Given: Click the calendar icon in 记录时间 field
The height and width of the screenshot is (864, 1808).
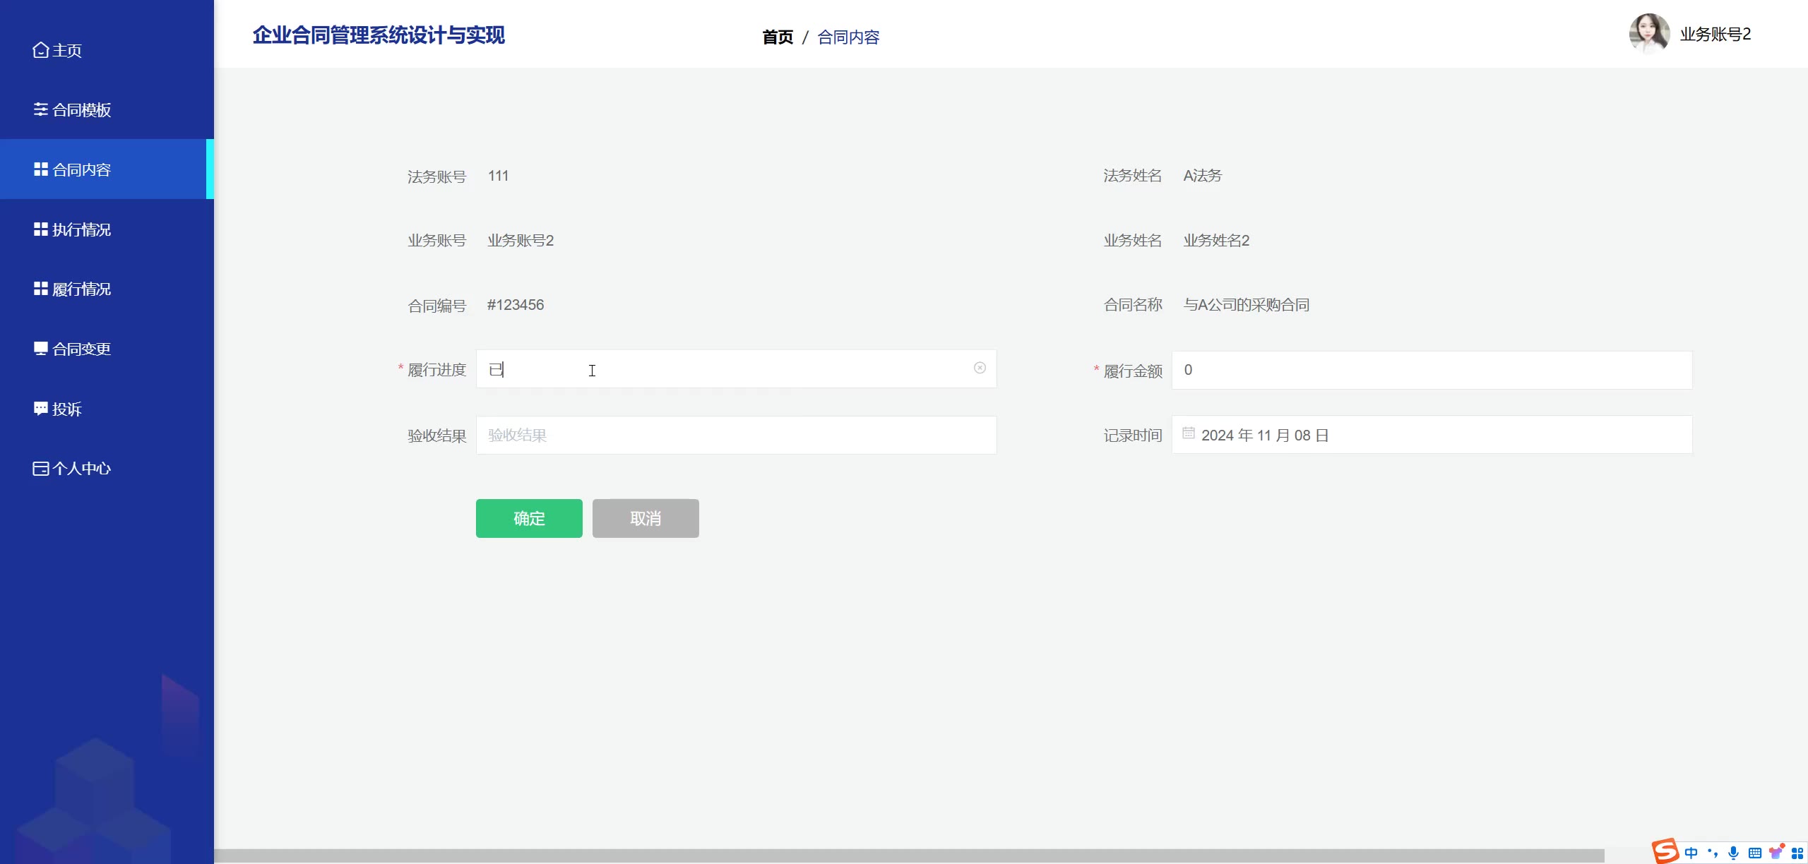Looking at the screenshot, I should (x=1189, y=433).
